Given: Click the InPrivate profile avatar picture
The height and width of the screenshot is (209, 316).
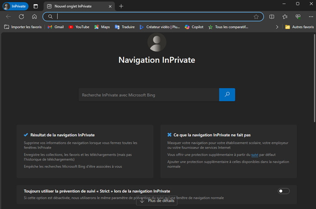Looking at the screenshot, I should point(157,42).
